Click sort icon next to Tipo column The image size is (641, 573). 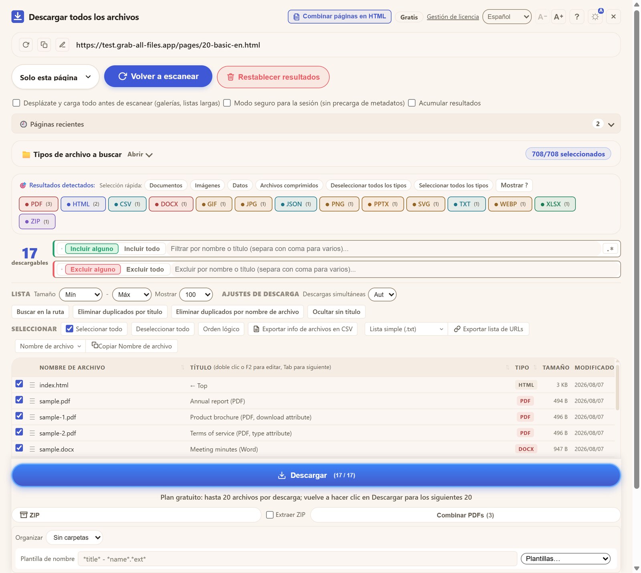(x=535, y=367)
